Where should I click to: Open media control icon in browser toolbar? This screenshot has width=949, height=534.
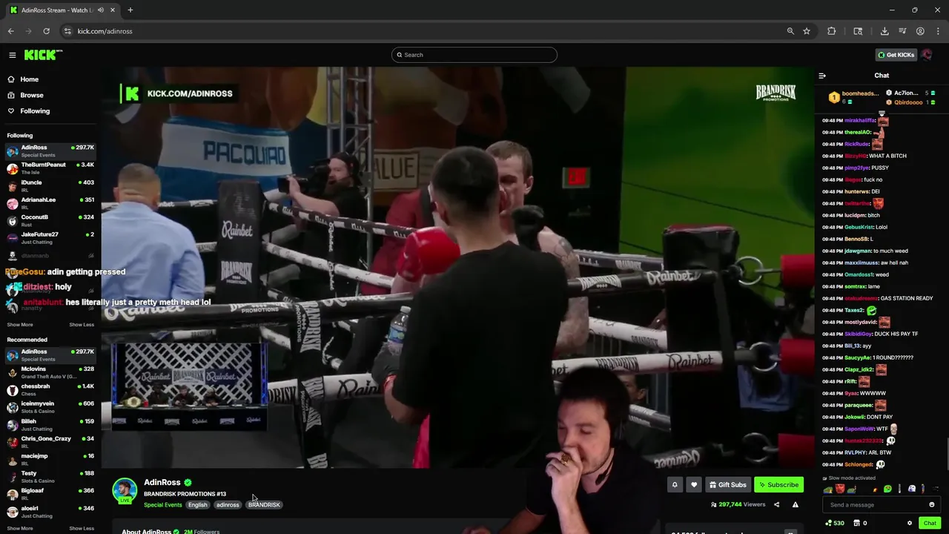902,31
